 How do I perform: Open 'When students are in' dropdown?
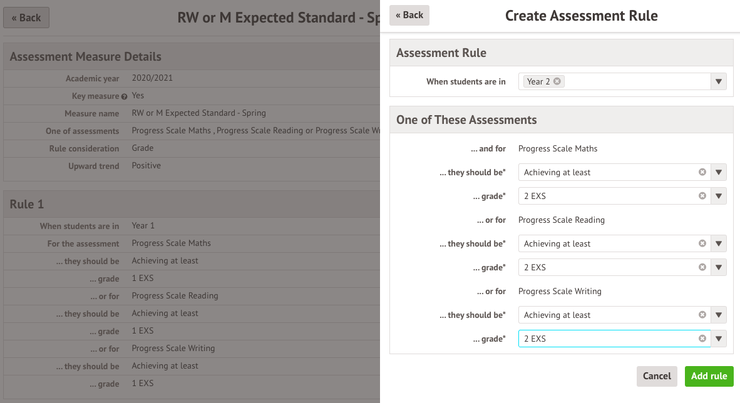(719, 81)
